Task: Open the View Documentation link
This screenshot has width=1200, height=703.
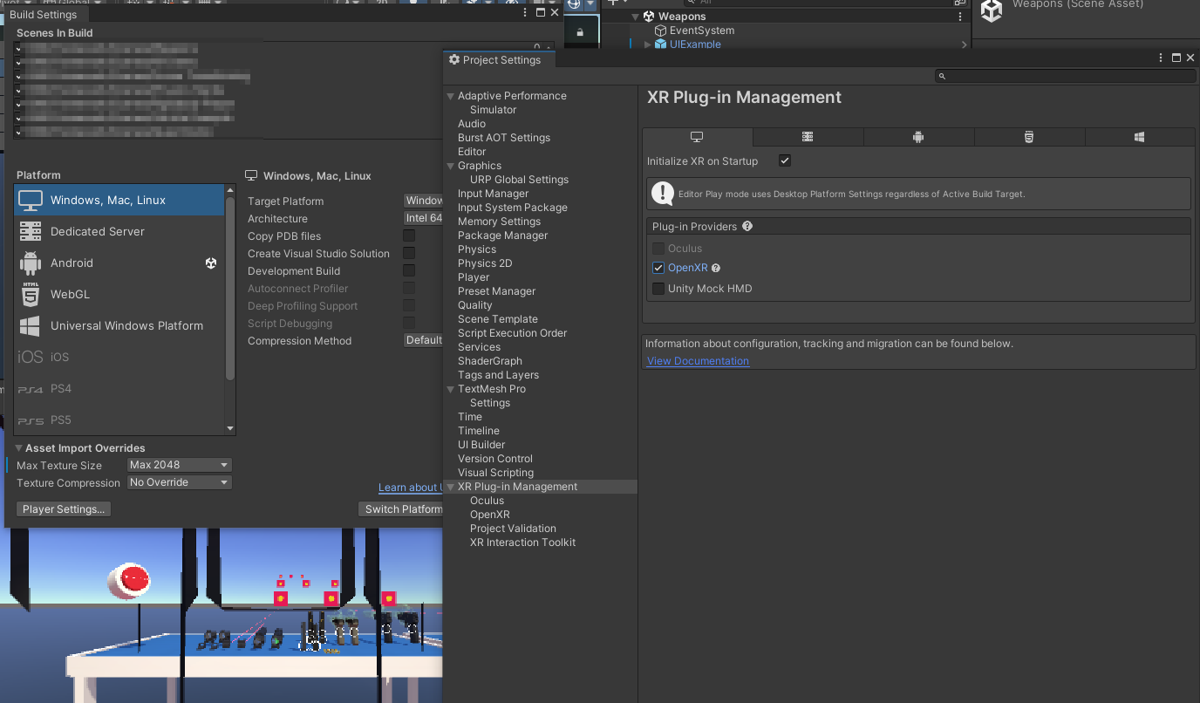Action: tap(698, 361)
